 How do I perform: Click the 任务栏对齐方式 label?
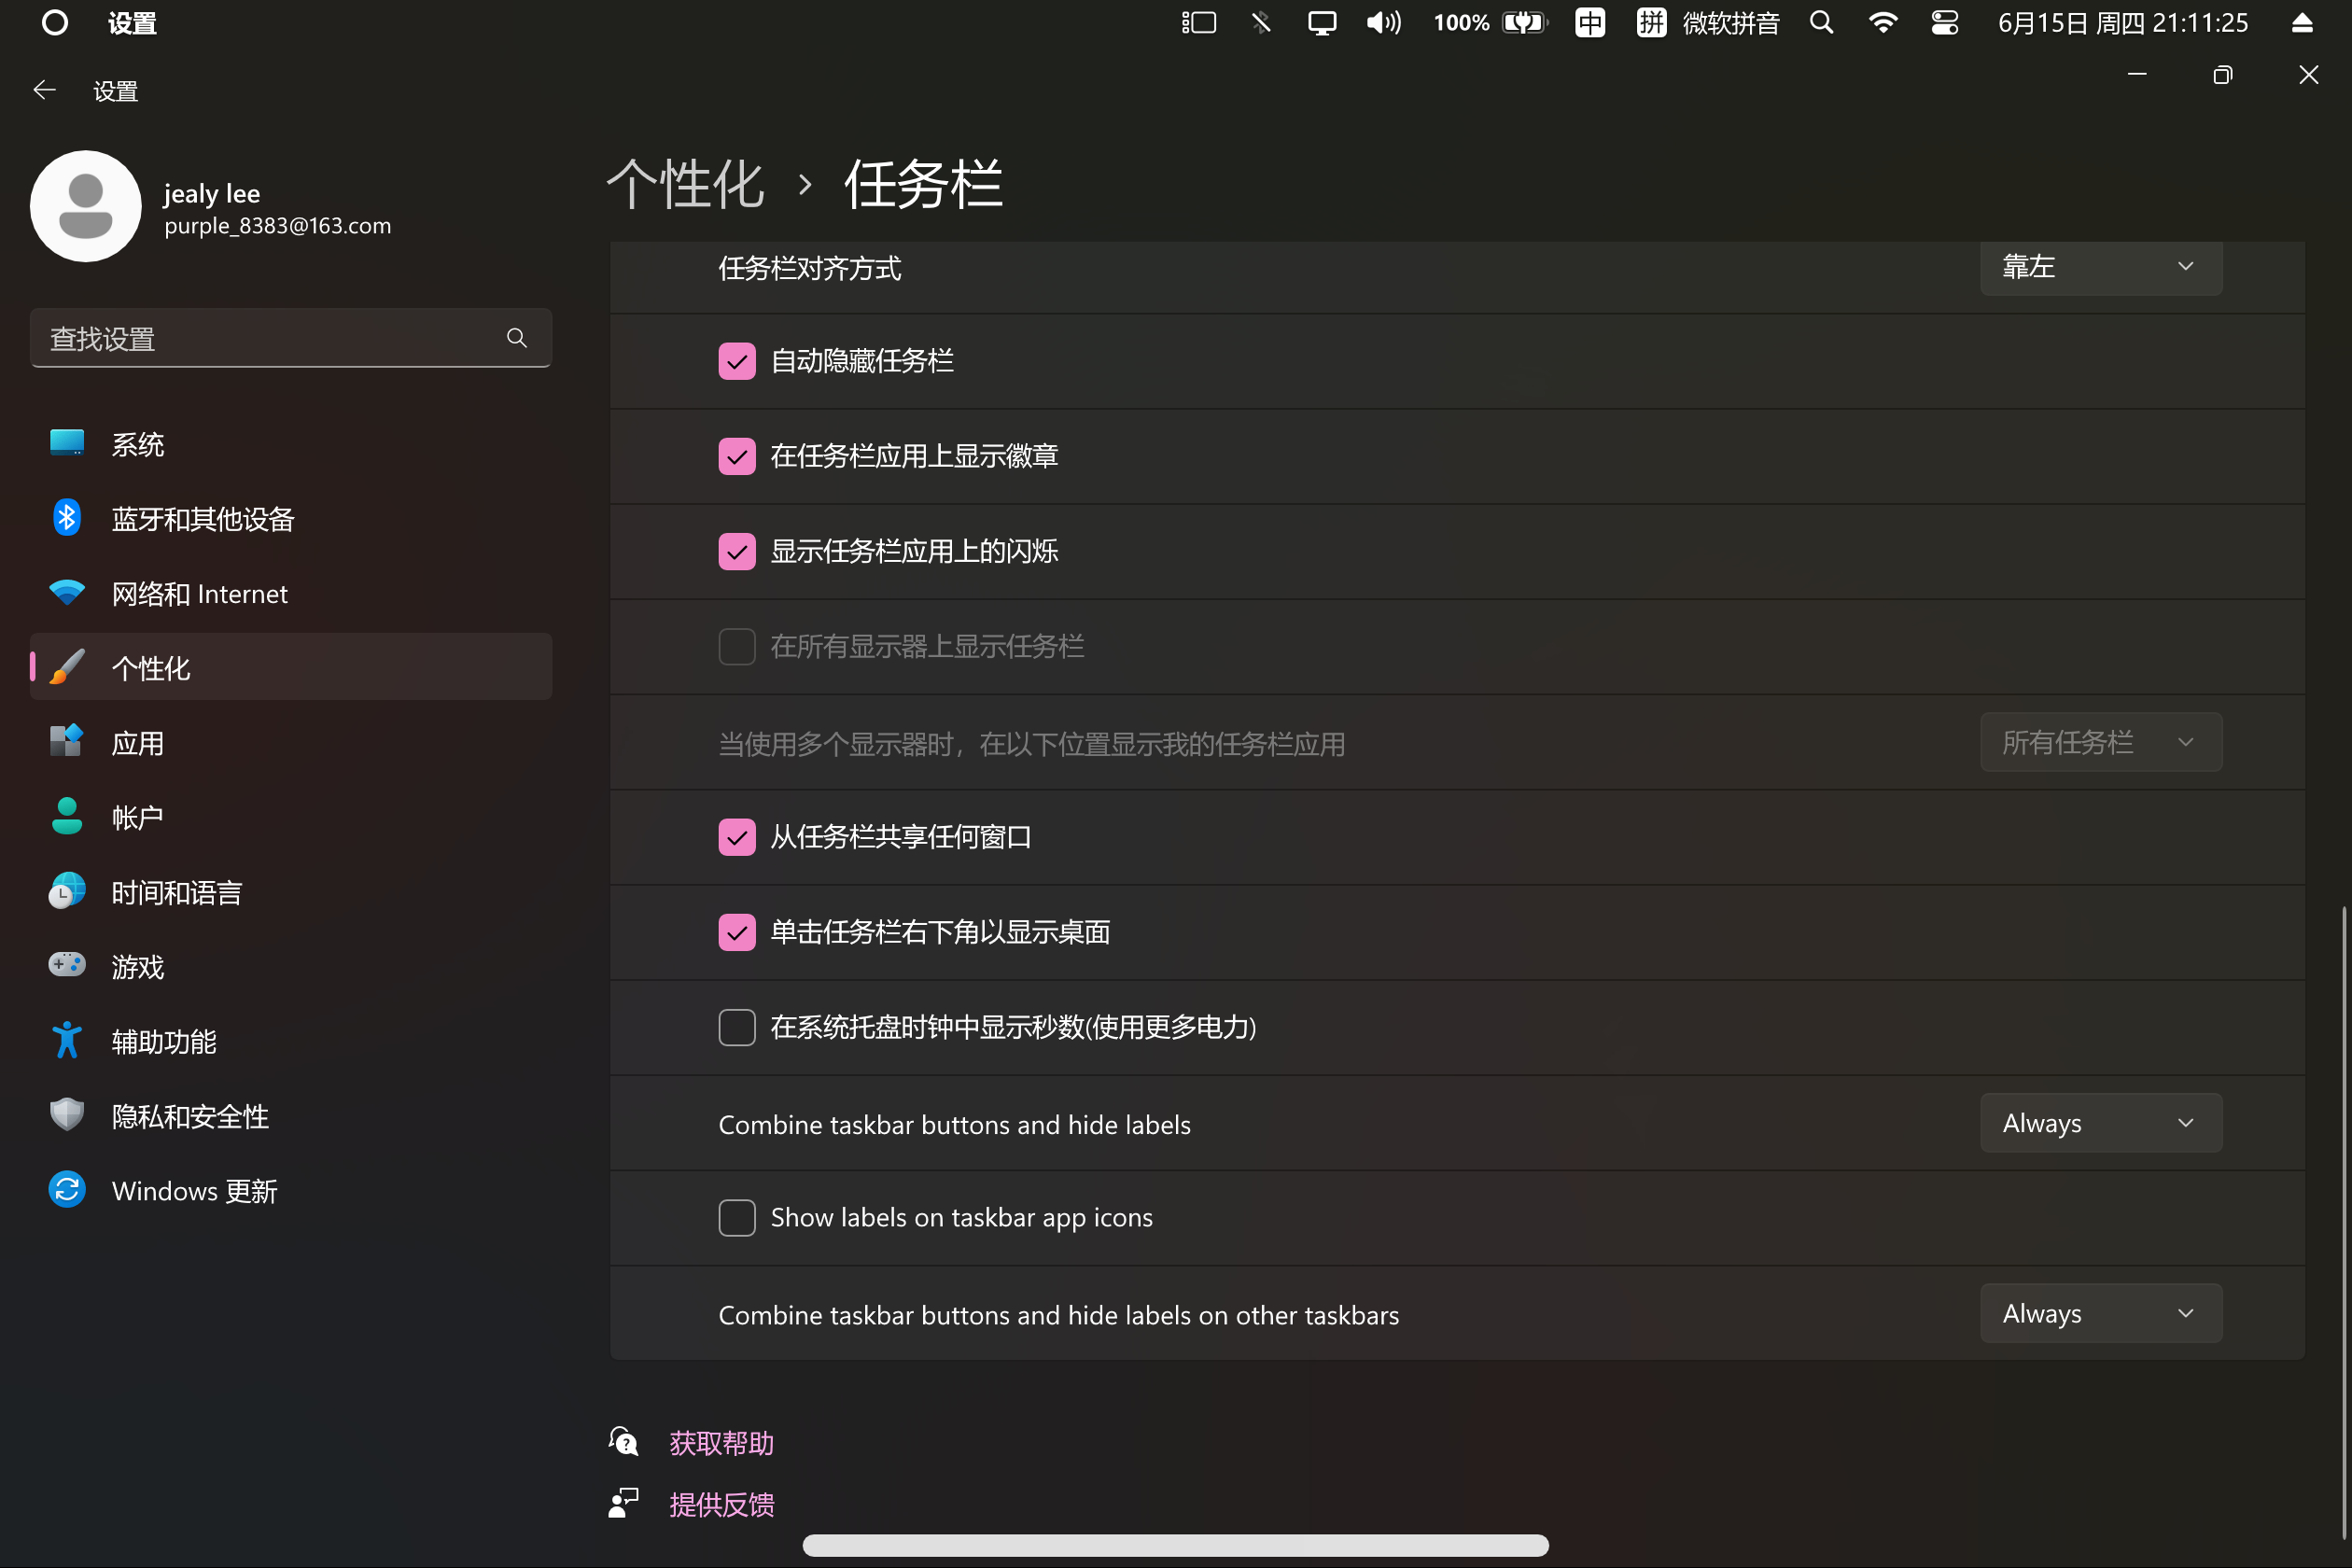(x=810, y=268)
